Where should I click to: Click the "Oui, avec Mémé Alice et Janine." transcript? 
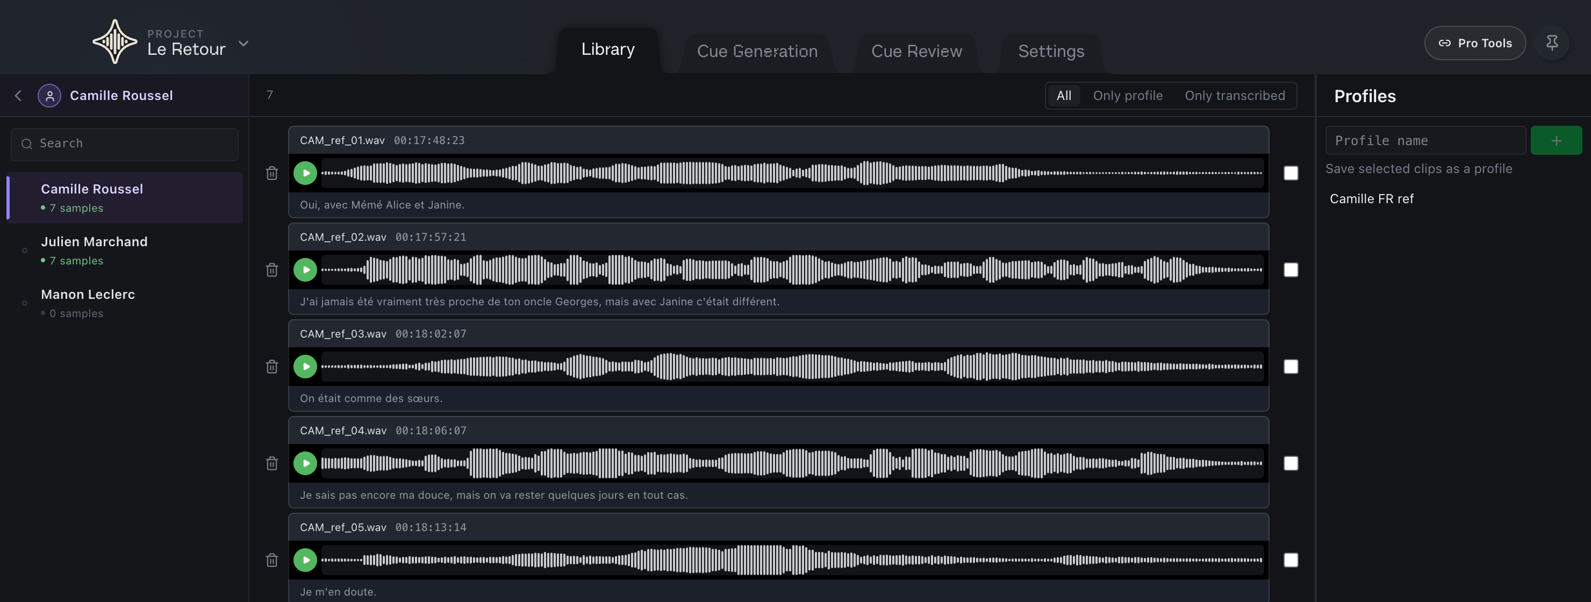coord(382,205)
